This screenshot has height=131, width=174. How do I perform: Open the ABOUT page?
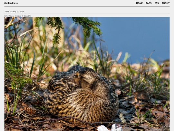click(x=166, y=3)
